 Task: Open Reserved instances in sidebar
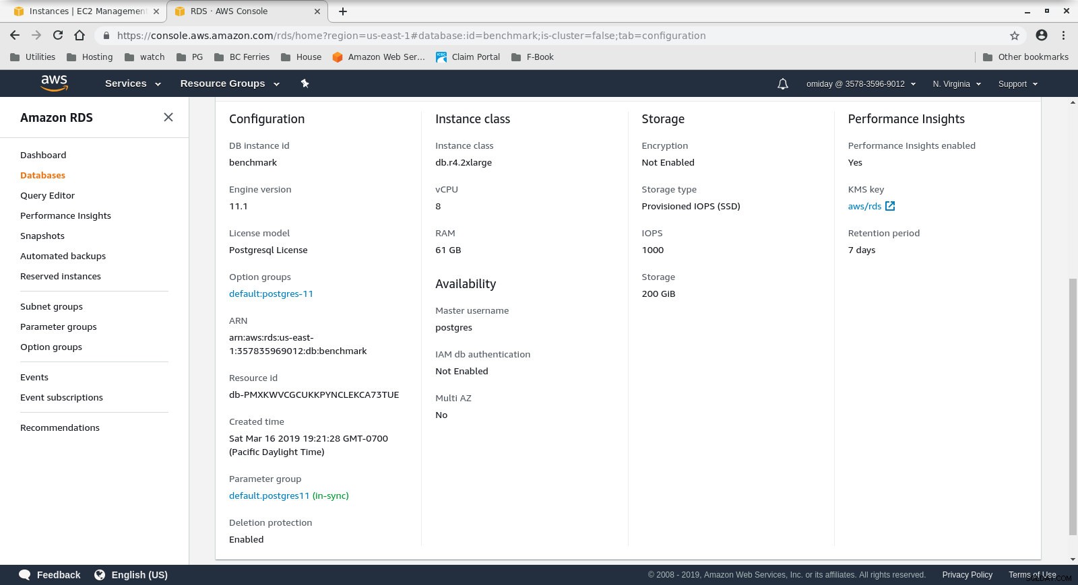[x=61, y=276]
